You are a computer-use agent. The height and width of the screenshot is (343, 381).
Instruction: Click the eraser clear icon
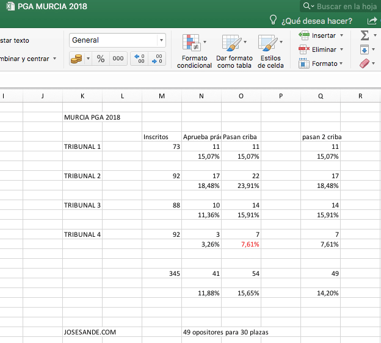tap(365, 63)
